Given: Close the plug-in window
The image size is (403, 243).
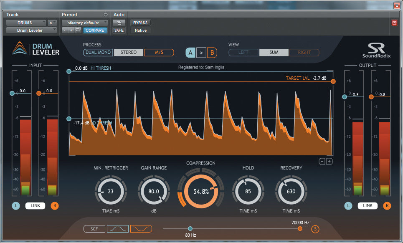Looking at the screenshot, I should pyautogui.click(x=397, y=5).
